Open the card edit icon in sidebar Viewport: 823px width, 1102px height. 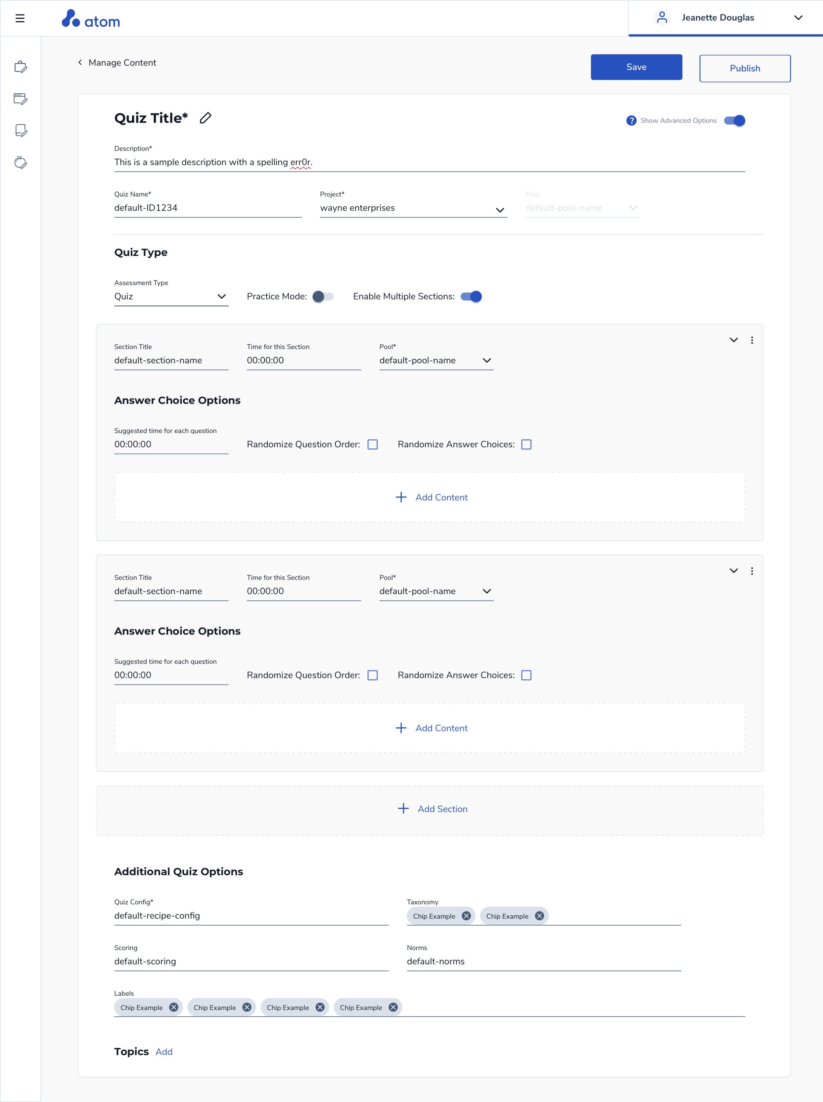coord(20,99)
